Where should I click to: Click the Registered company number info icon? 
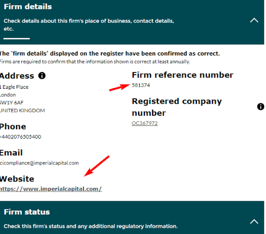[x=260, y=106]
